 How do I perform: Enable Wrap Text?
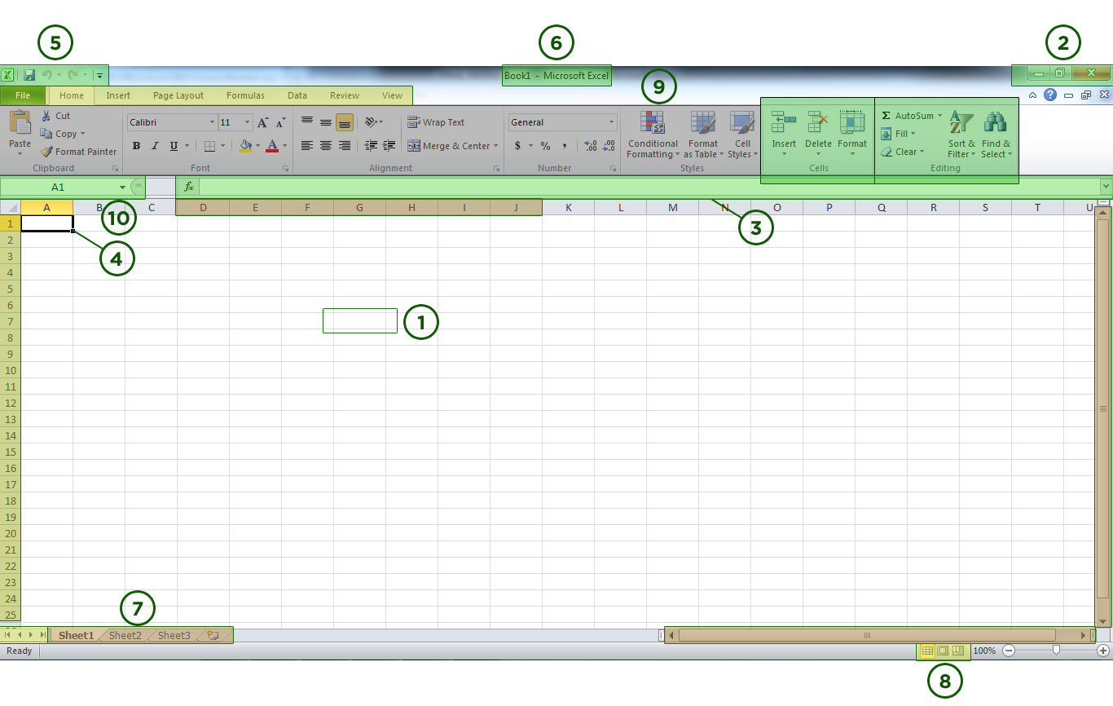tap(436, 121)
